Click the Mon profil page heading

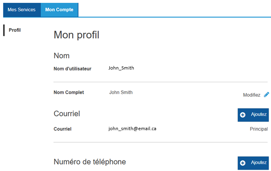(x=77, y=35)
